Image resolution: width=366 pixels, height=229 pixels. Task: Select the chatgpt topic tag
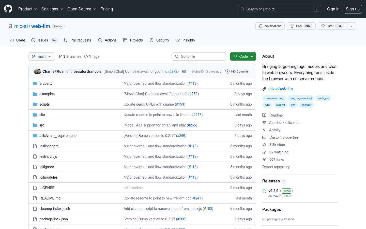click(306, 105)
